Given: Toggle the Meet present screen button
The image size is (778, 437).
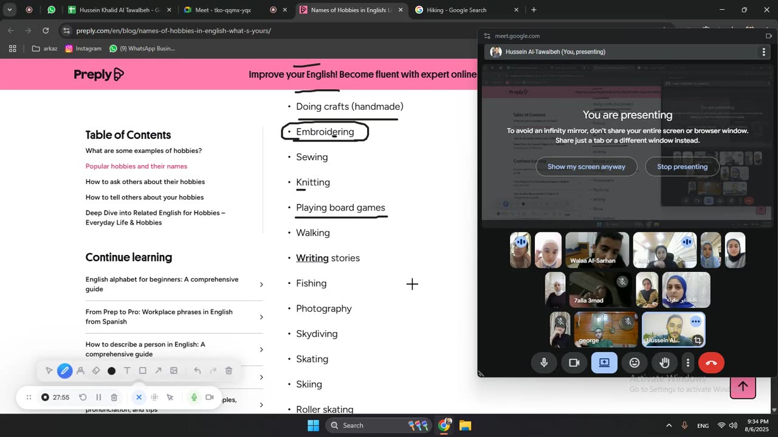Looking at the screenshot, I should [x=604, y=363].
